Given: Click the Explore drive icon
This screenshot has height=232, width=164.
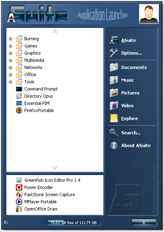Looking at the screenshot, I should point(114,118).
